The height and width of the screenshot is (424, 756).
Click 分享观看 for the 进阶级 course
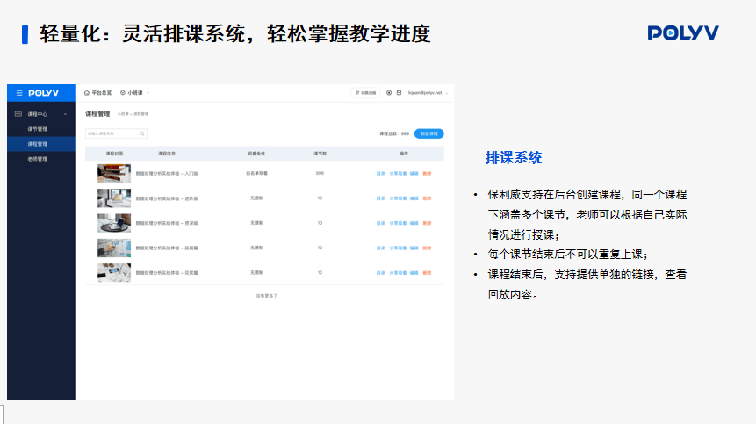399,198
